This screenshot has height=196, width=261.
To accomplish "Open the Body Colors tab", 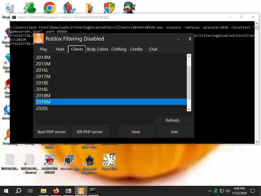I will (x=98, y=49).
